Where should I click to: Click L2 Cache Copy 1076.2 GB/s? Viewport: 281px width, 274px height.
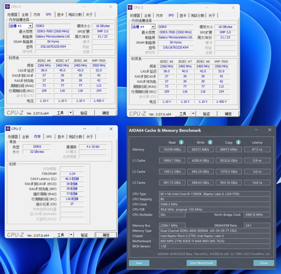229,172
